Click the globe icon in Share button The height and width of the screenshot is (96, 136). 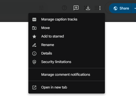point(115,8)
